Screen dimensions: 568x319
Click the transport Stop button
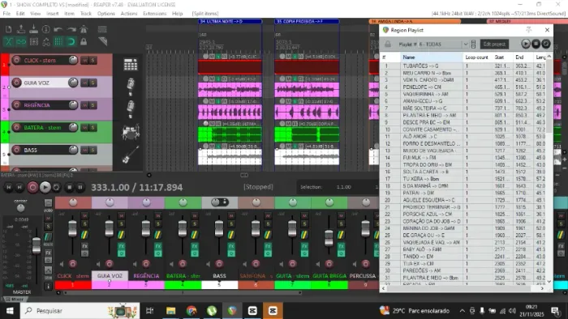tap(69, 187)
